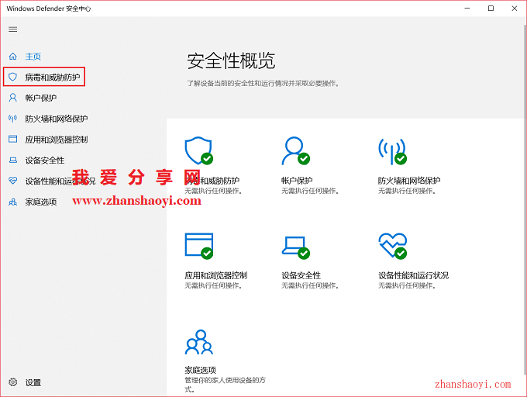
Task: Click the 安全性概览 heading
Action: tap(231, 60)
